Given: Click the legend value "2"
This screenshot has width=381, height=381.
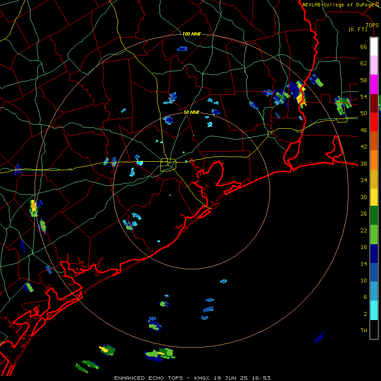Looking at the screenshot, I should coord(365,314).
